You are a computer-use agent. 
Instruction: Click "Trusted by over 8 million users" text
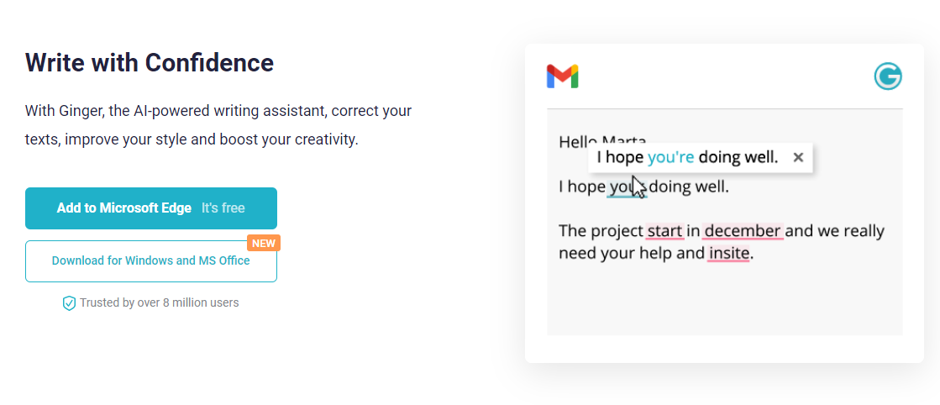click(159, 302)
